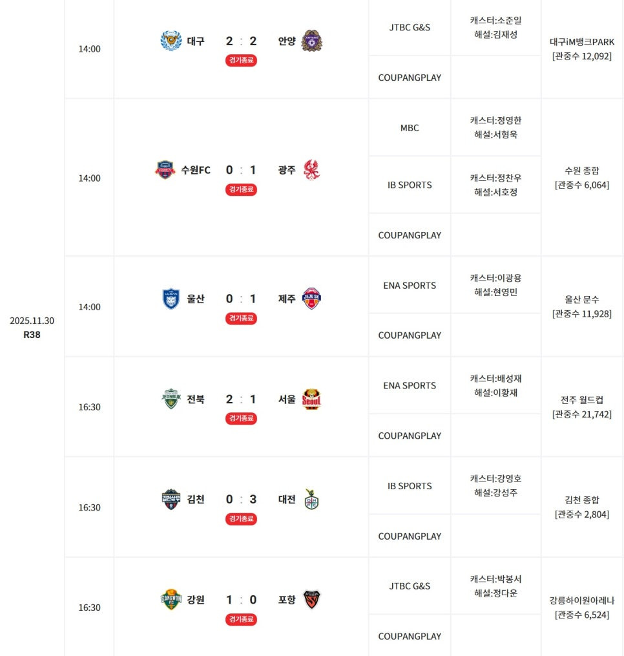
Task: Click 경기종료 badge for Jeonbuk vs Seoul
Action: (242, 418)
